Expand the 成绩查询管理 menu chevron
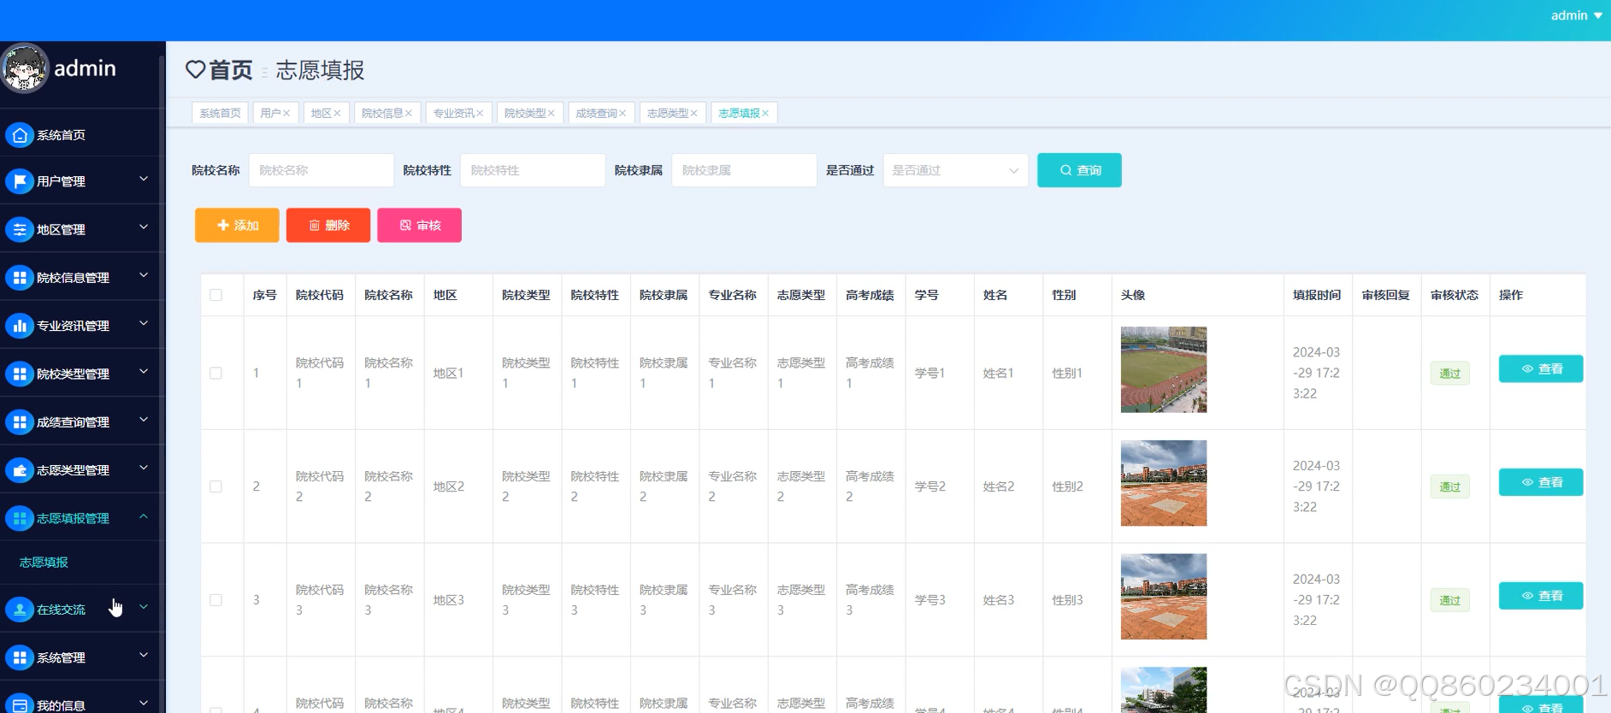Screen dimensions: 1611x713 (144, 420)
